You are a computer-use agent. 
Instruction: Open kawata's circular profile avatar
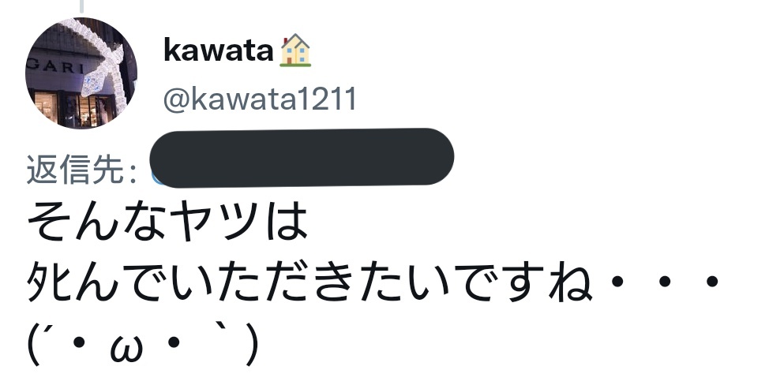(81, 73)
